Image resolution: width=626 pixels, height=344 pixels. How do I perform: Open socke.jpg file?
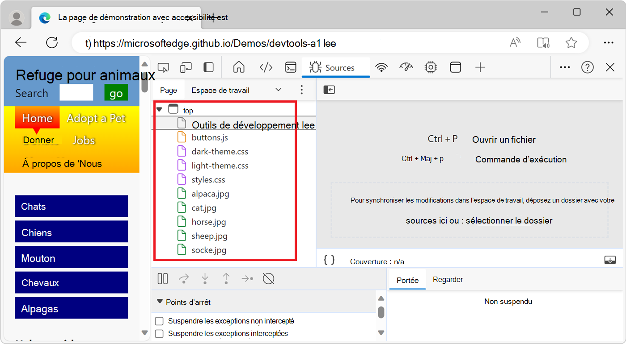(209, 250)
